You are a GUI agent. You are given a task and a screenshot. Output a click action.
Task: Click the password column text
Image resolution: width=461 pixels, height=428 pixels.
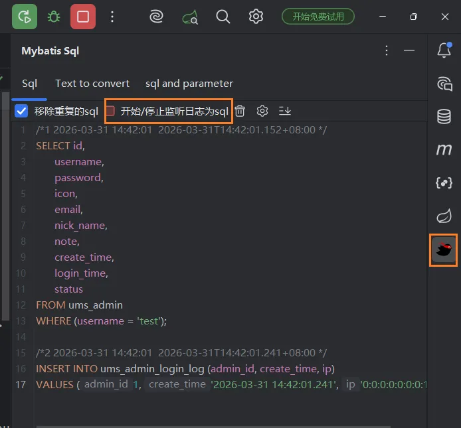[78, 178]
